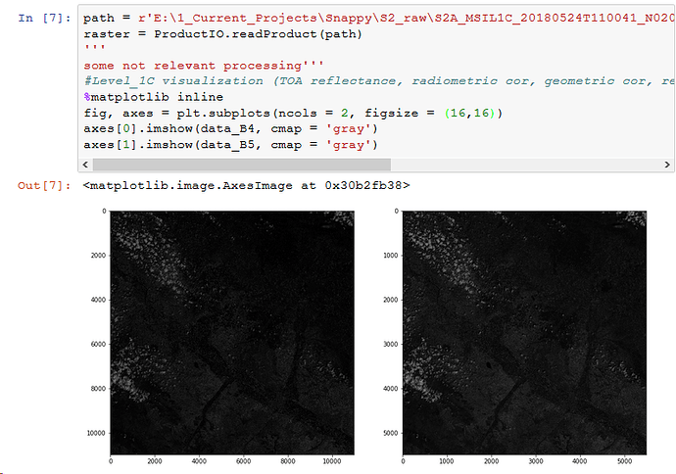Click the left B4 grayscale satellite image
Image resolution: width=676 pixels, height=474 pixels.
click(232, 333)
